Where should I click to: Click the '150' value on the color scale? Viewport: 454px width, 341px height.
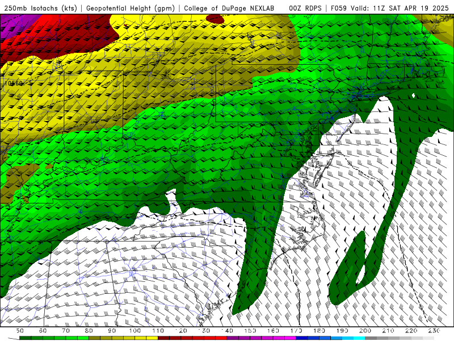click(250, 331)
